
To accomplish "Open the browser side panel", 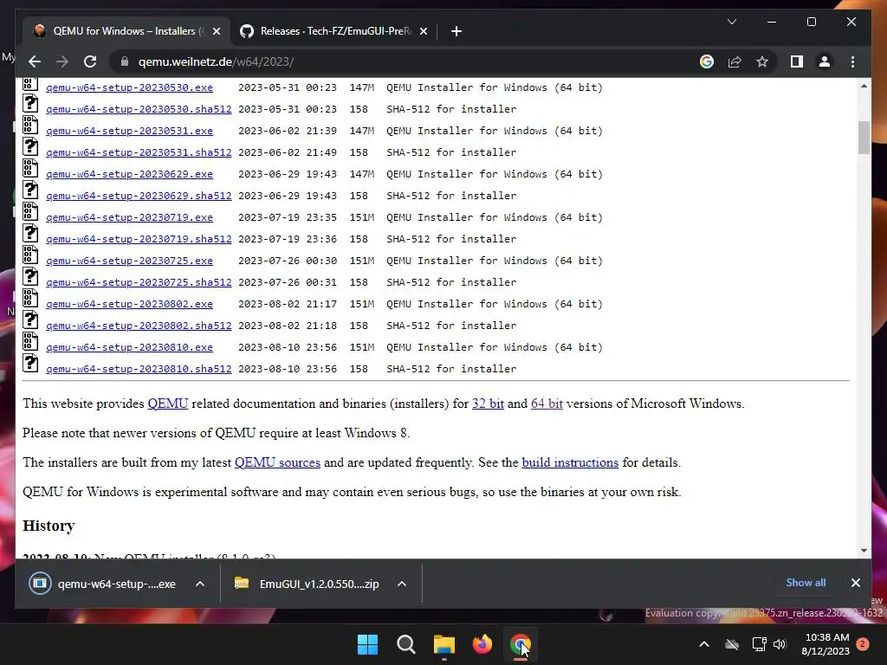I will tap(797, 61).
